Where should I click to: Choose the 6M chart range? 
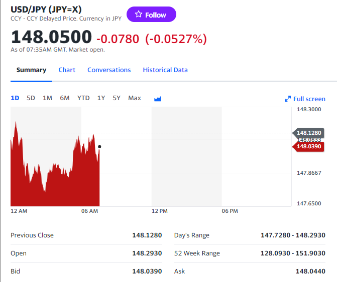(x=65, y=98)
